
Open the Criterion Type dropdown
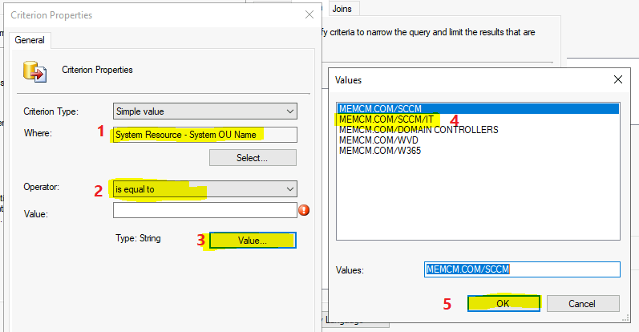205,111
